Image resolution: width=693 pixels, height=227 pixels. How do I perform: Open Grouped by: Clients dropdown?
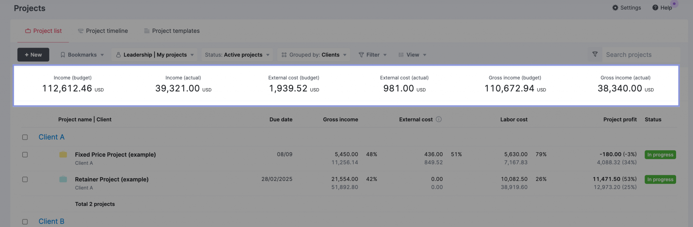(314, 55)
